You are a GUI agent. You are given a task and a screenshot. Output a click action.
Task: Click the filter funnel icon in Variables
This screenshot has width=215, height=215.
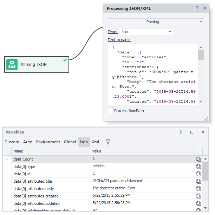[x=108, y=142]
